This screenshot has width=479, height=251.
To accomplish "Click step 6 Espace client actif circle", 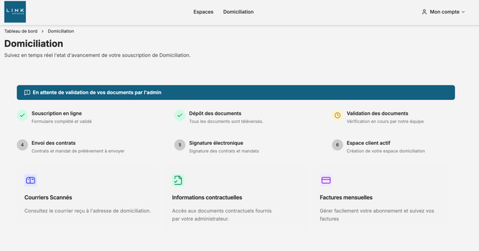I will (337, 145).
